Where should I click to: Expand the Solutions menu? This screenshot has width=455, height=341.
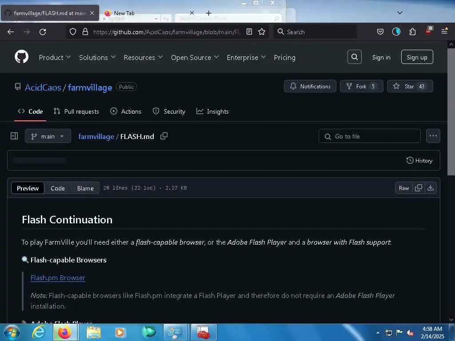(x=97, y=57)
